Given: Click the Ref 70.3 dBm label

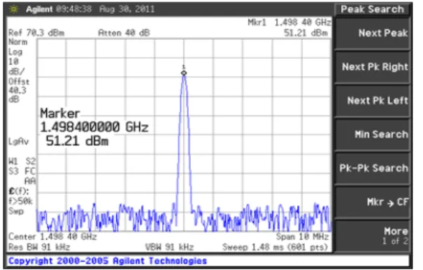Looking at the screenshot, I should 36,33.
